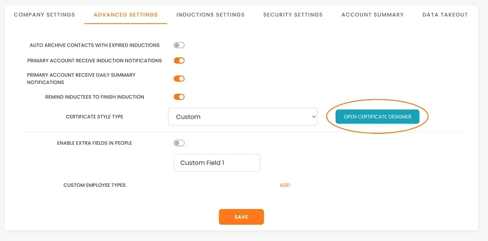This screenshot has width=488, height=241.
Task: Click the Certificate Style Type label
Action: [94, 117]
